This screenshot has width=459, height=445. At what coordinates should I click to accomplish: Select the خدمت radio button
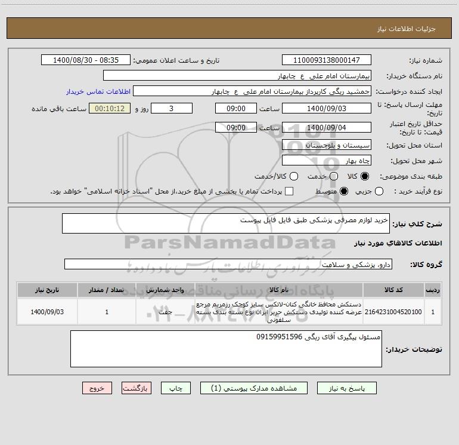pos(334,176)
